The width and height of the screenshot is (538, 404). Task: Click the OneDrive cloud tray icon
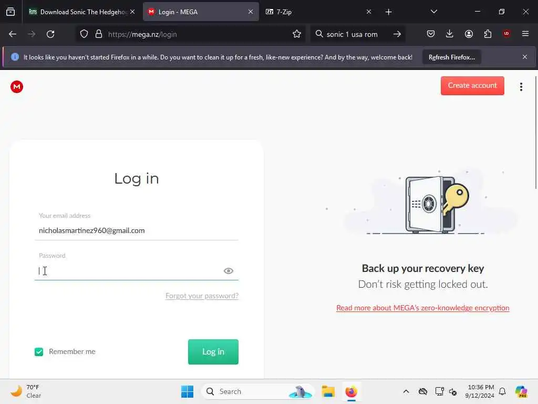tap(423, 391)
